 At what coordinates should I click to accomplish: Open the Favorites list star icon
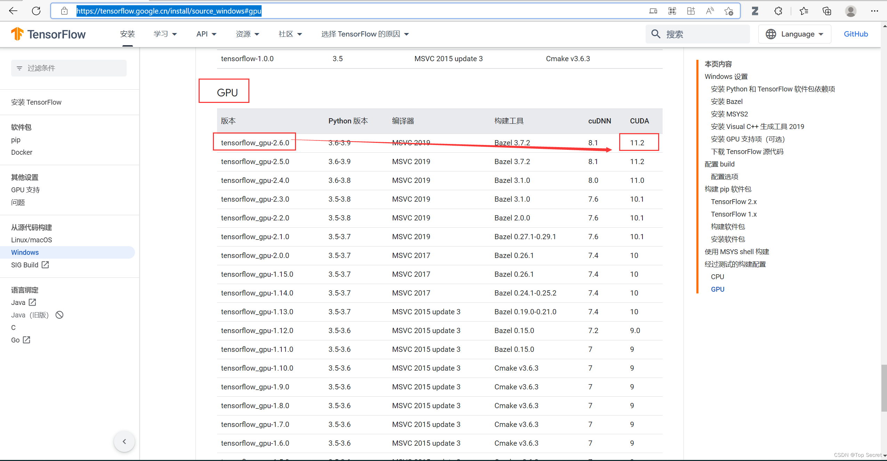click(804, 11)
